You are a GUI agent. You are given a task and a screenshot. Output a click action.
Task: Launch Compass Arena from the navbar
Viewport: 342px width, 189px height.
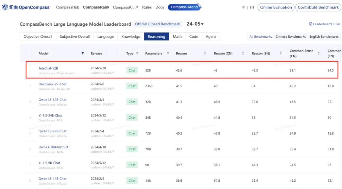[184, 7]
